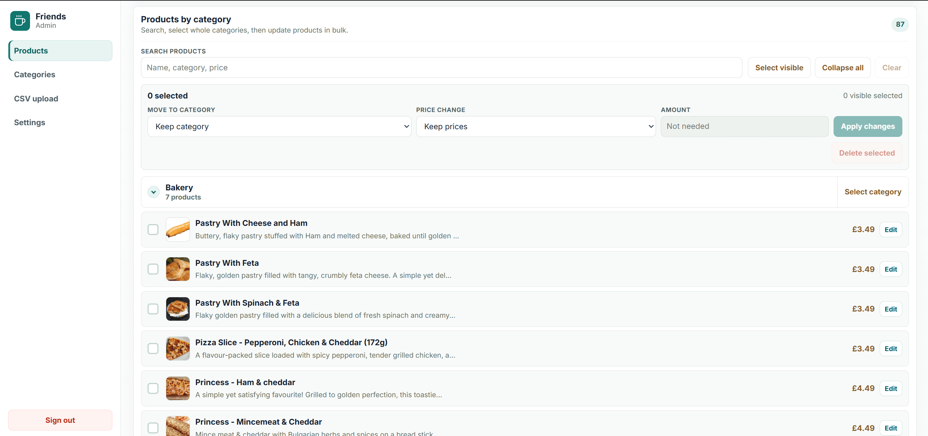928x436 pixels.
Task: Apply changes to selected products
Action: (x=868, y=127)
